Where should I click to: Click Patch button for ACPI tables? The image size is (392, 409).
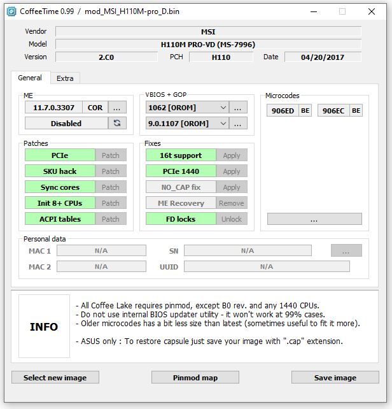point(111,219)
